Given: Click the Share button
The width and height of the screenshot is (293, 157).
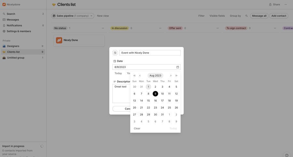Looking at the screenshot, I should [274, 5].
